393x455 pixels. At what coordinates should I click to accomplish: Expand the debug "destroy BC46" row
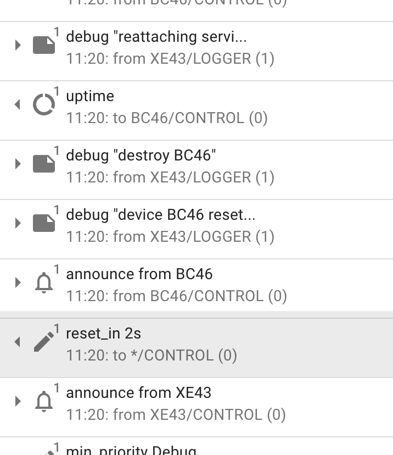click(x=16, y=163)
